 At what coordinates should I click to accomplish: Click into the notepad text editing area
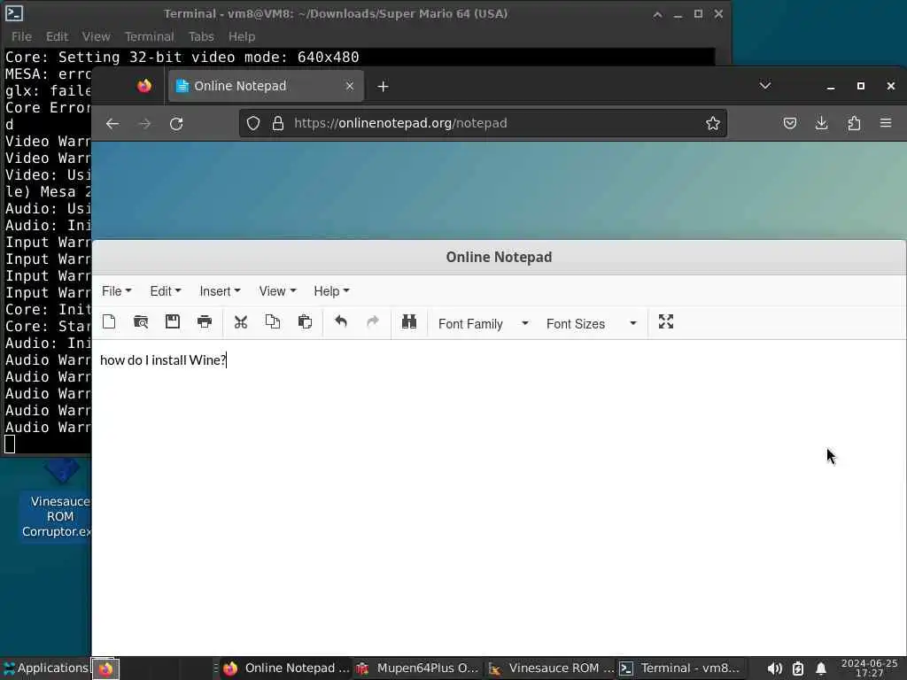[499, 498]
